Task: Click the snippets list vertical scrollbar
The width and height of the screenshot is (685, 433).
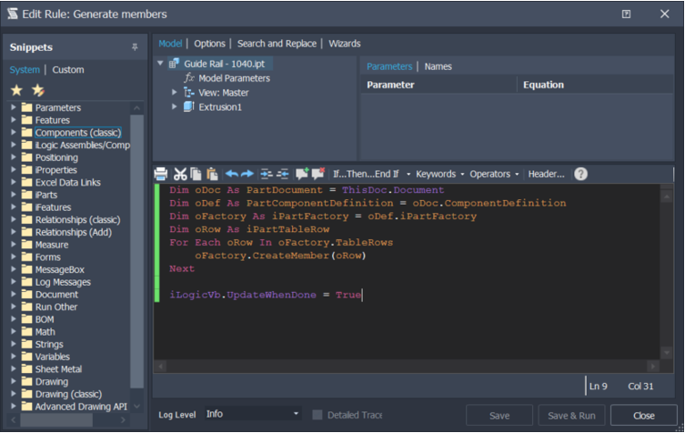Action: 136,251
